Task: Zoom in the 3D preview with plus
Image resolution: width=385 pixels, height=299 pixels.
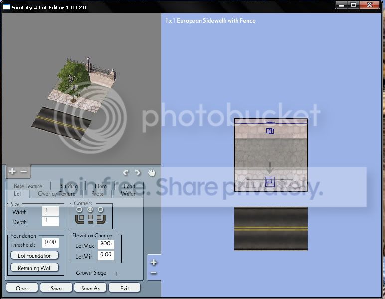Action: tap(12, 171)
